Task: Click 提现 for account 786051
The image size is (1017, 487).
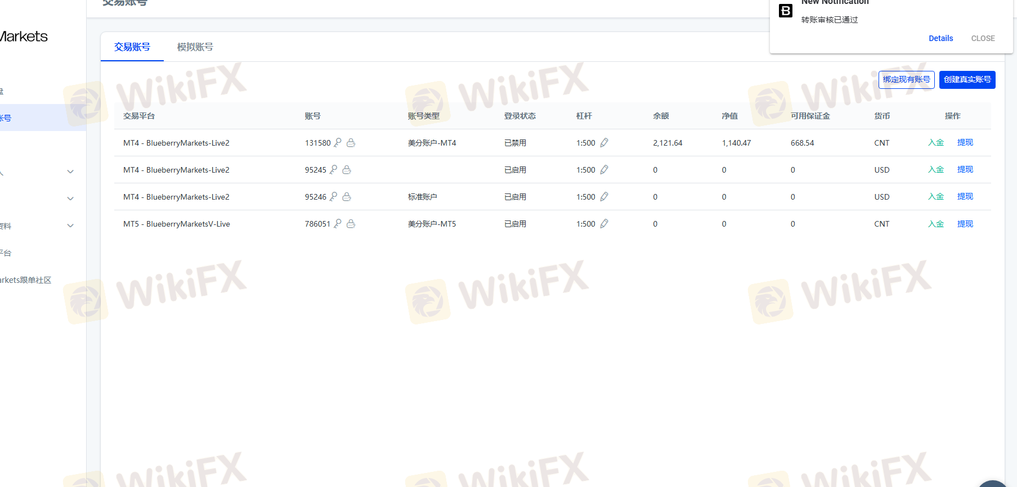Action: coord(965,224)
